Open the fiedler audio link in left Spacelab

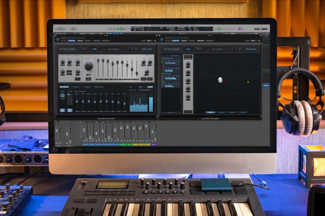point(147,49)
